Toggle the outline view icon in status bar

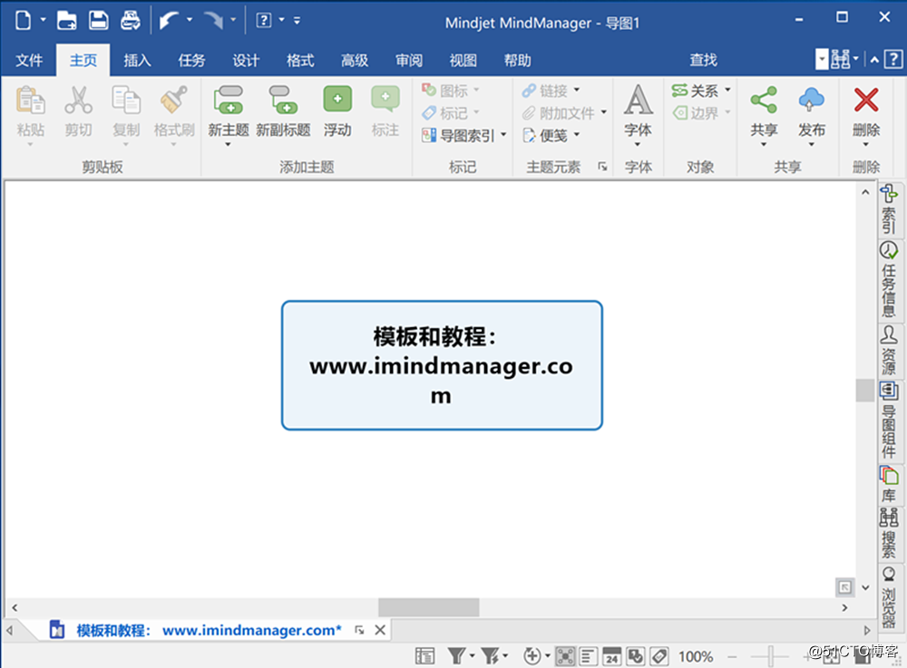click(x=589, y=656)
